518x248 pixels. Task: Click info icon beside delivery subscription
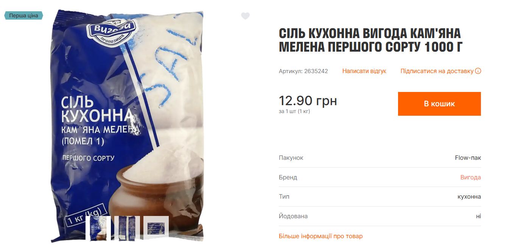click(478, 71)
